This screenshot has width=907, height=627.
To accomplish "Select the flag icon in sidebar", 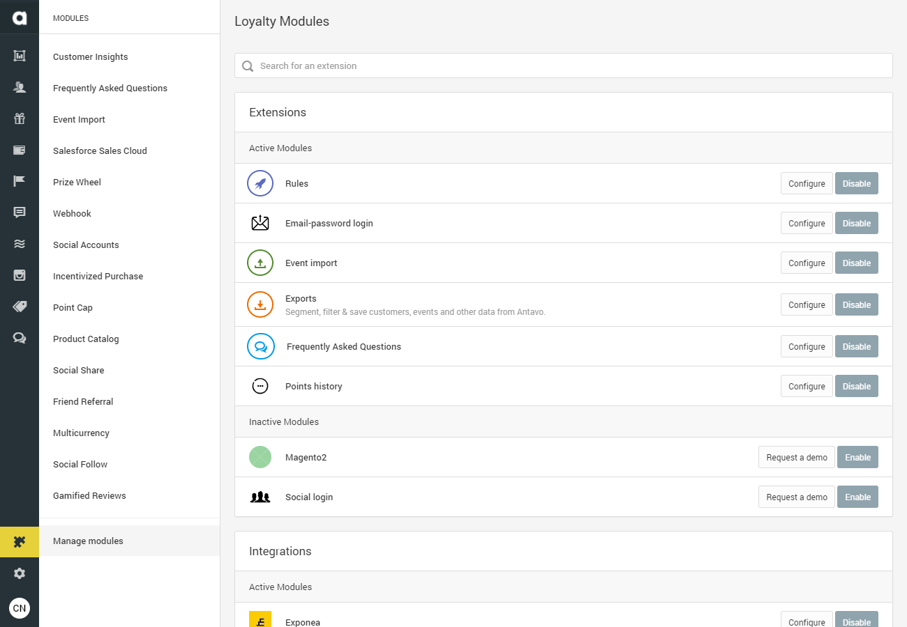I will pyautogui.click(x=20, y=181).
